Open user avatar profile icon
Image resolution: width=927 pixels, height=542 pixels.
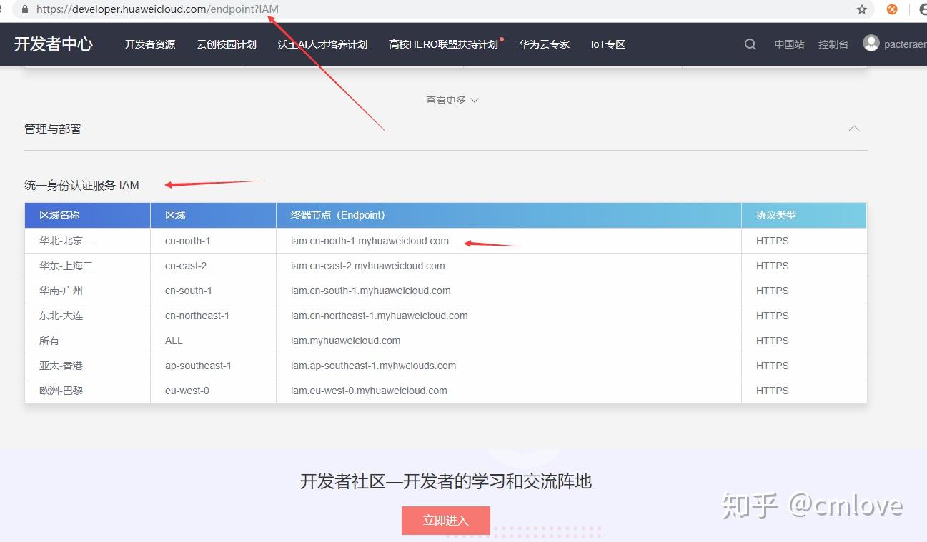(871, 43)
